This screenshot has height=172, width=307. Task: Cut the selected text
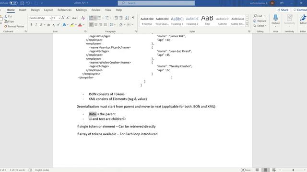coord(8,16)
